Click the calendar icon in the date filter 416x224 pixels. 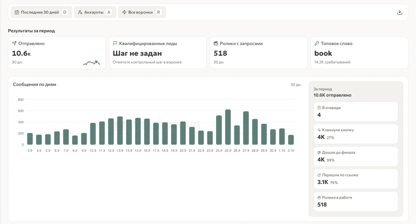point(17,12)
